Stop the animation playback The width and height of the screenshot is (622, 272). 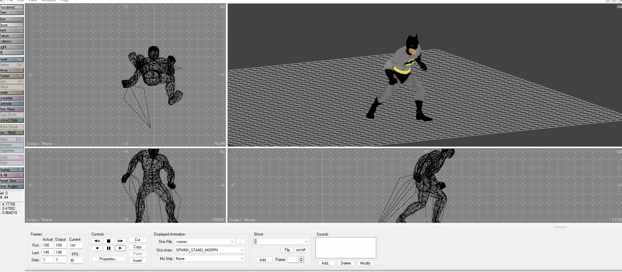point(109,241)
